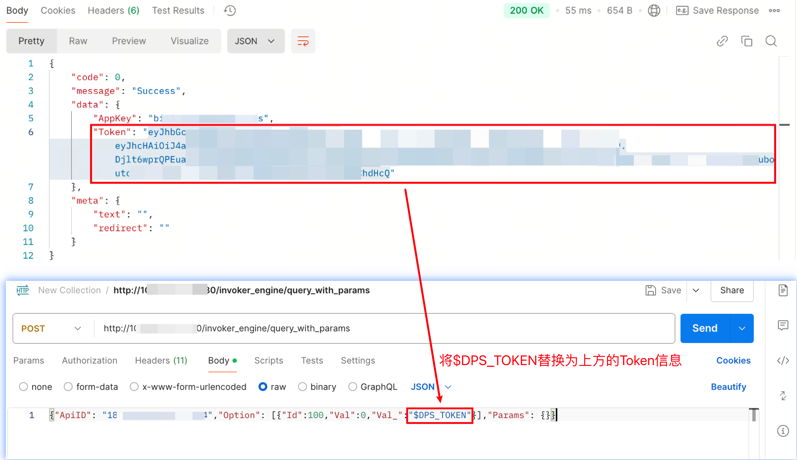Switch to response Cookies tab

[58, 11]
